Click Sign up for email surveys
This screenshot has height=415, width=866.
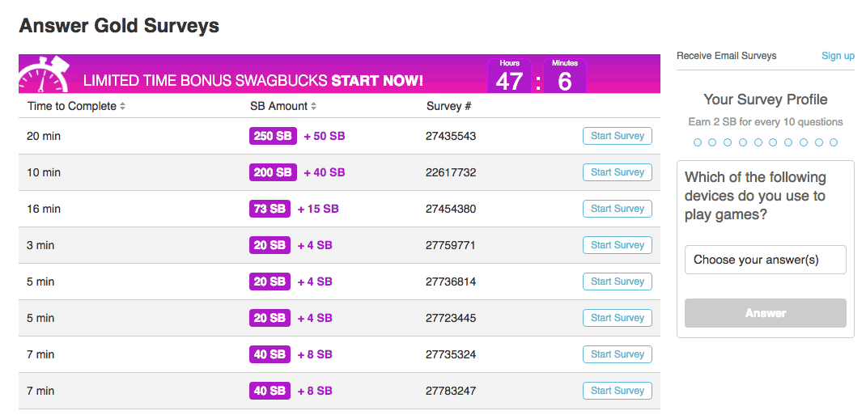838,56
